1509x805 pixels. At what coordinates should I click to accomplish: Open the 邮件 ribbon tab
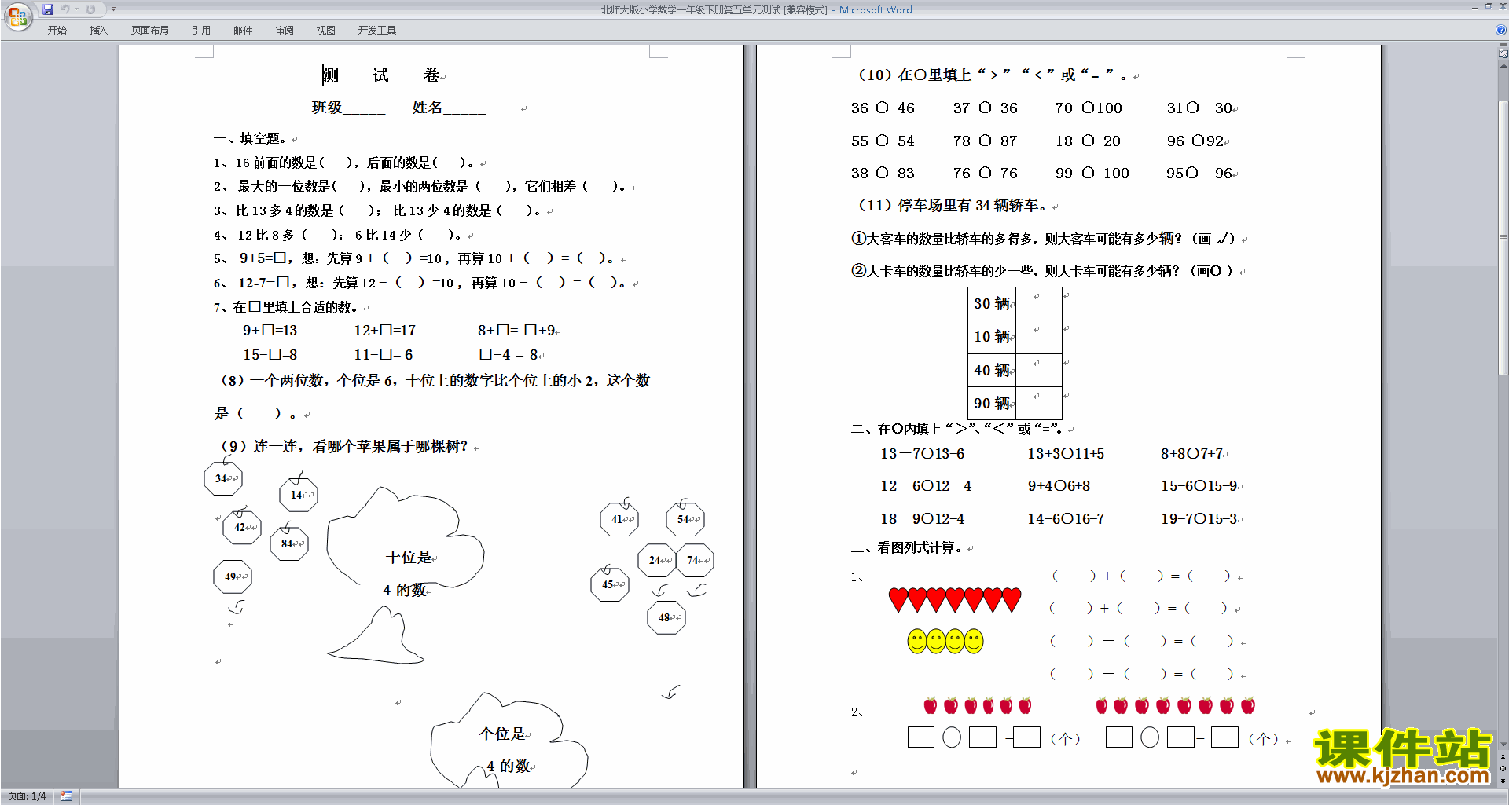point(243,31)
